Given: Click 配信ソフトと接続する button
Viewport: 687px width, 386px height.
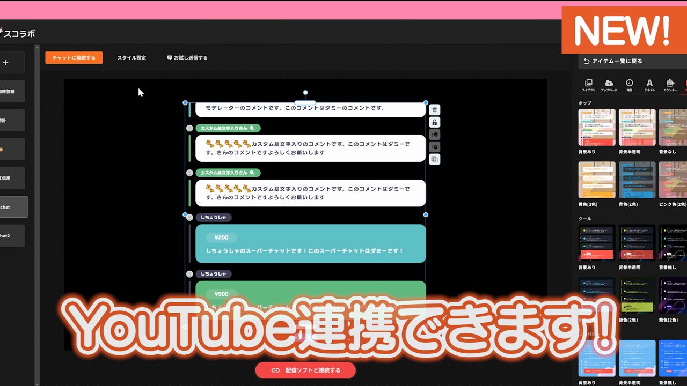Looking at the screenshot, I should [305, 370].
